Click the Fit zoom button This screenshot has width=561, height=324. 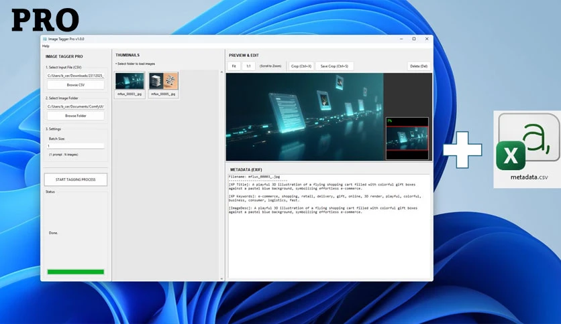[x=234, y=66]
